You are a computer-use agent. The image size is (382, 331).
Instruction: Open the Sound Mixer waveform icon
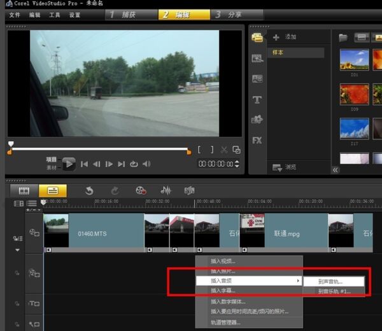coord(166,190)
